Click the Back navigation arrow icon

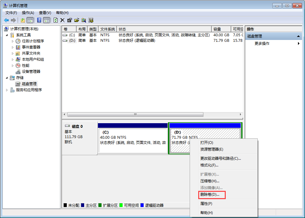(6, 20)
